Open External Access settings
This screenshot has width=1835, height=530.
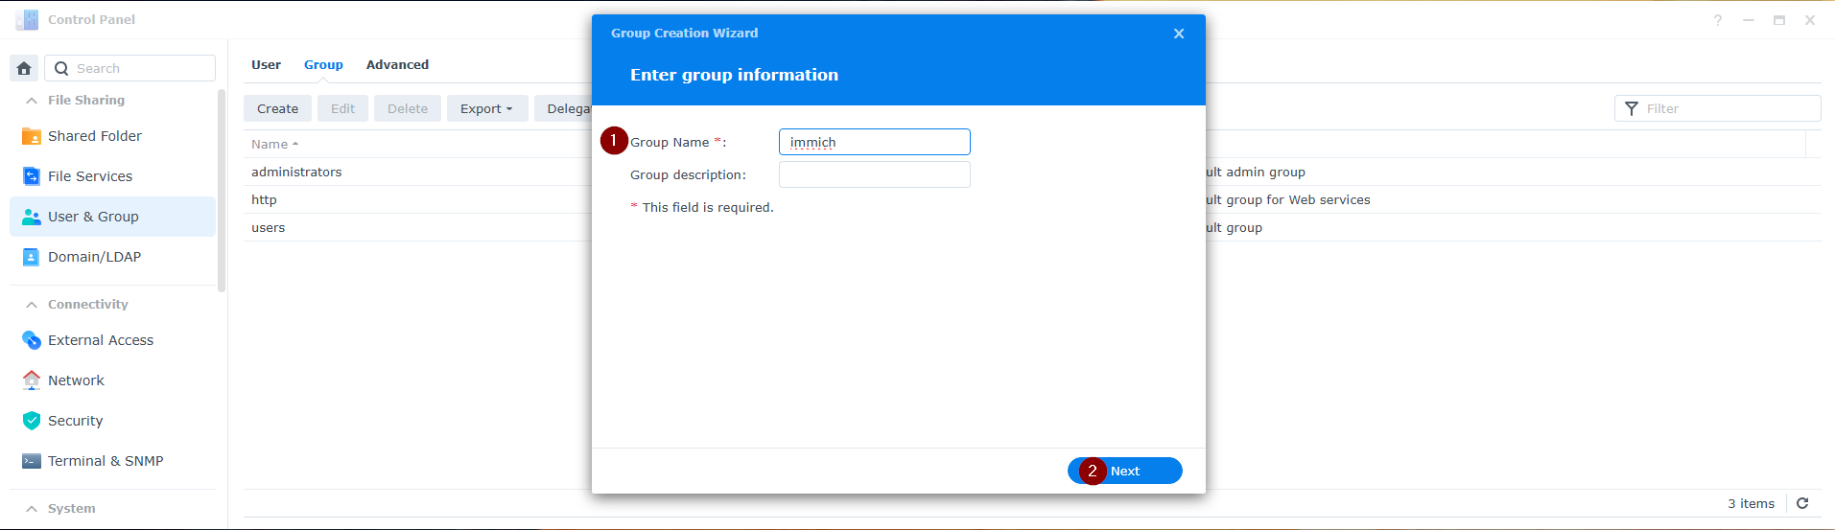100,340
